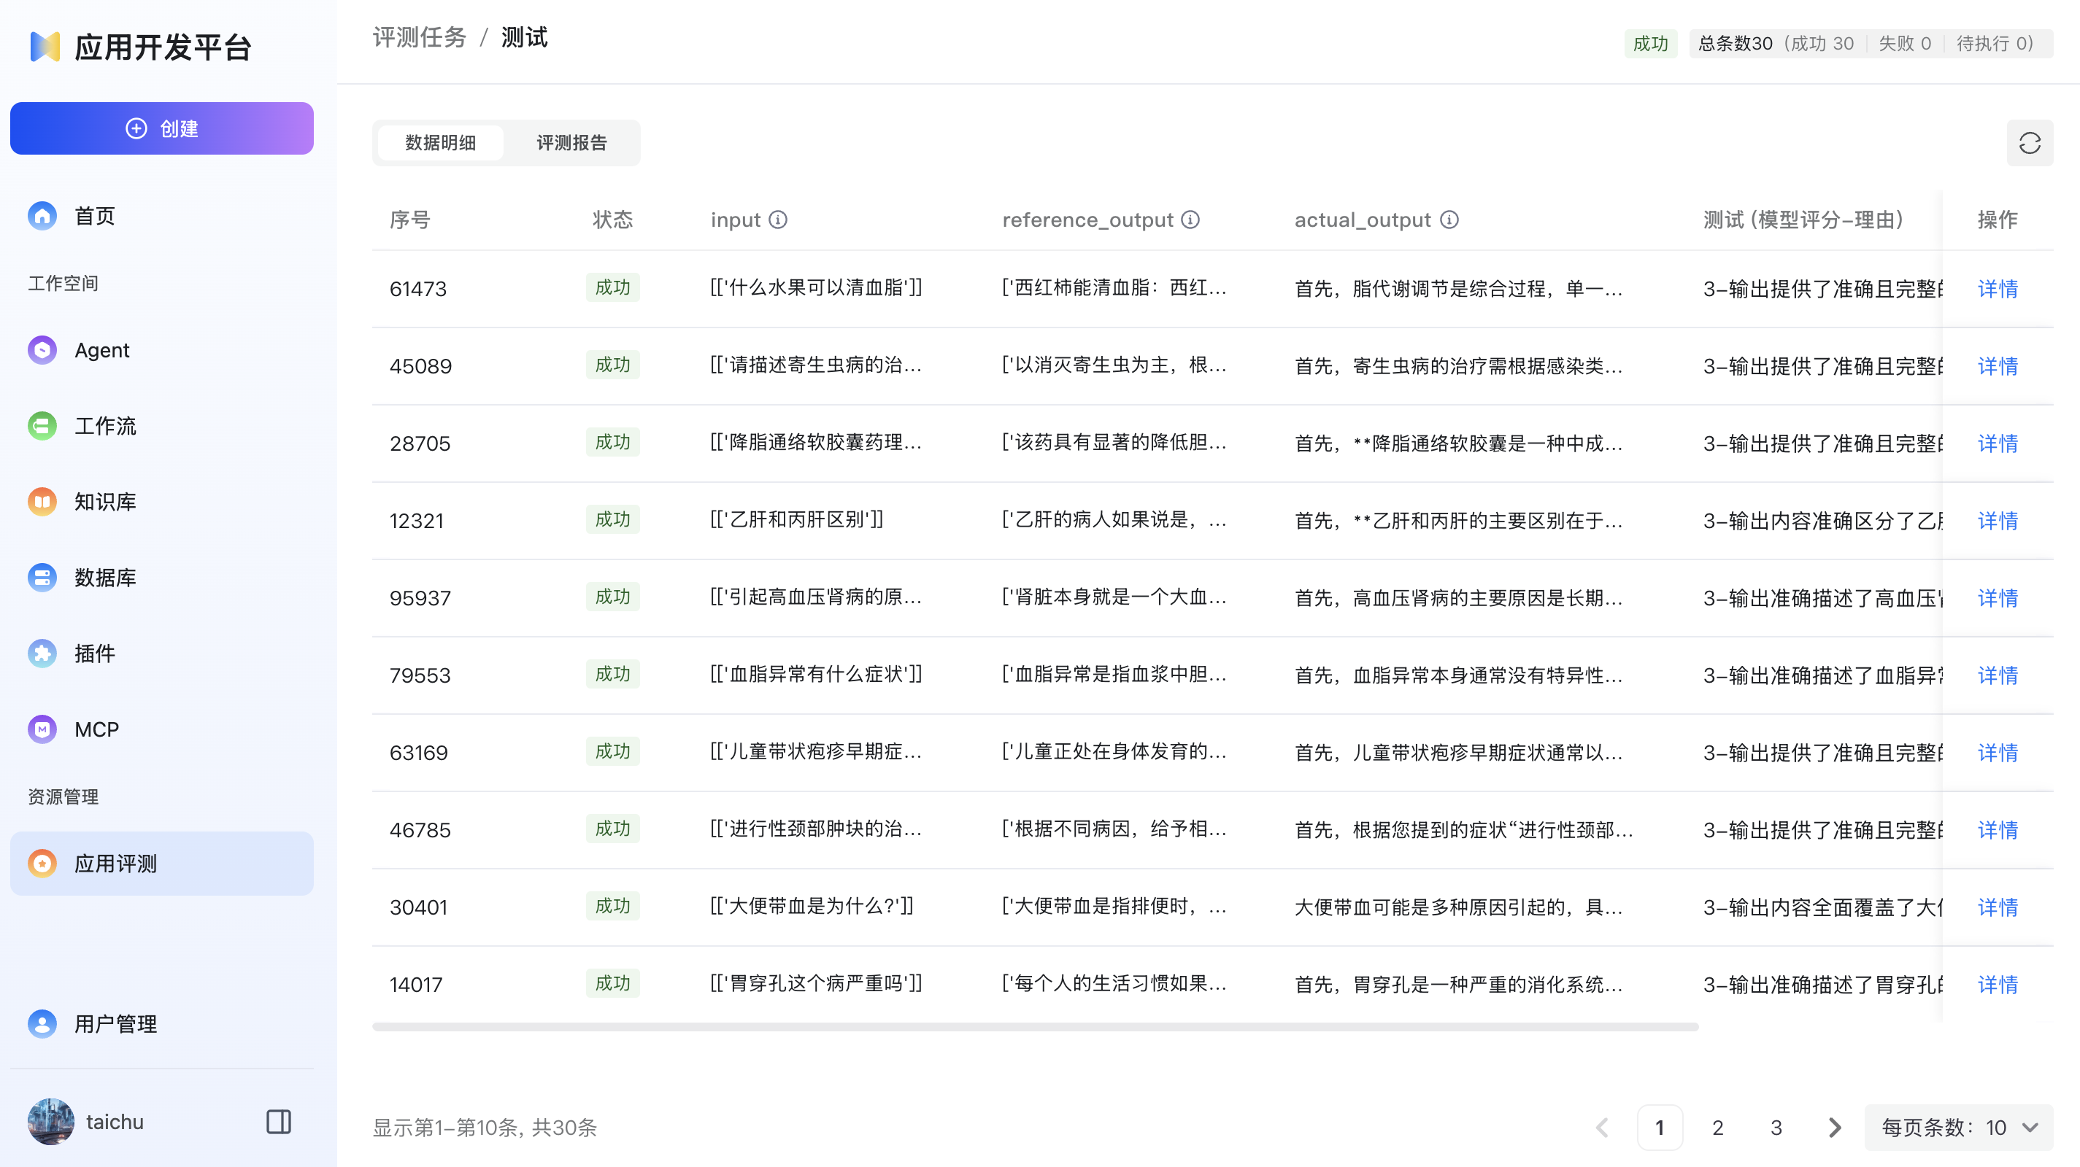Open the 首页 home icon
The width and height of the screenshot is (2080, 1167).
tap(41, 215)
